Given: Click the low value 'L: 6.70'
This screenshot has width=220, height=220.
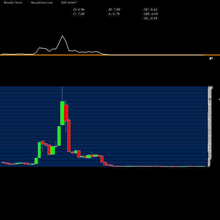Looking at the screenshot, I should tap(114, 14).
